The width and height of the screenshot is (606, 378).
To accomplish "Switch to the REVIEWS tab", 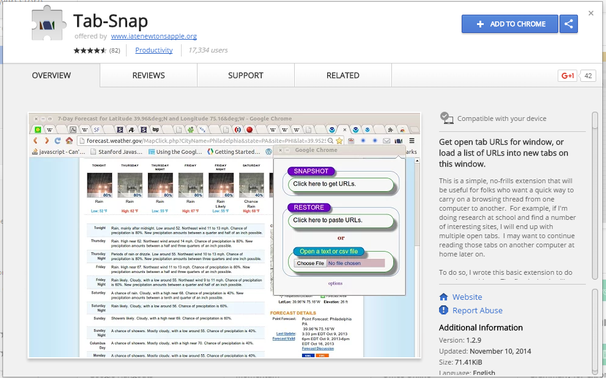I will (x=148, y=75).
